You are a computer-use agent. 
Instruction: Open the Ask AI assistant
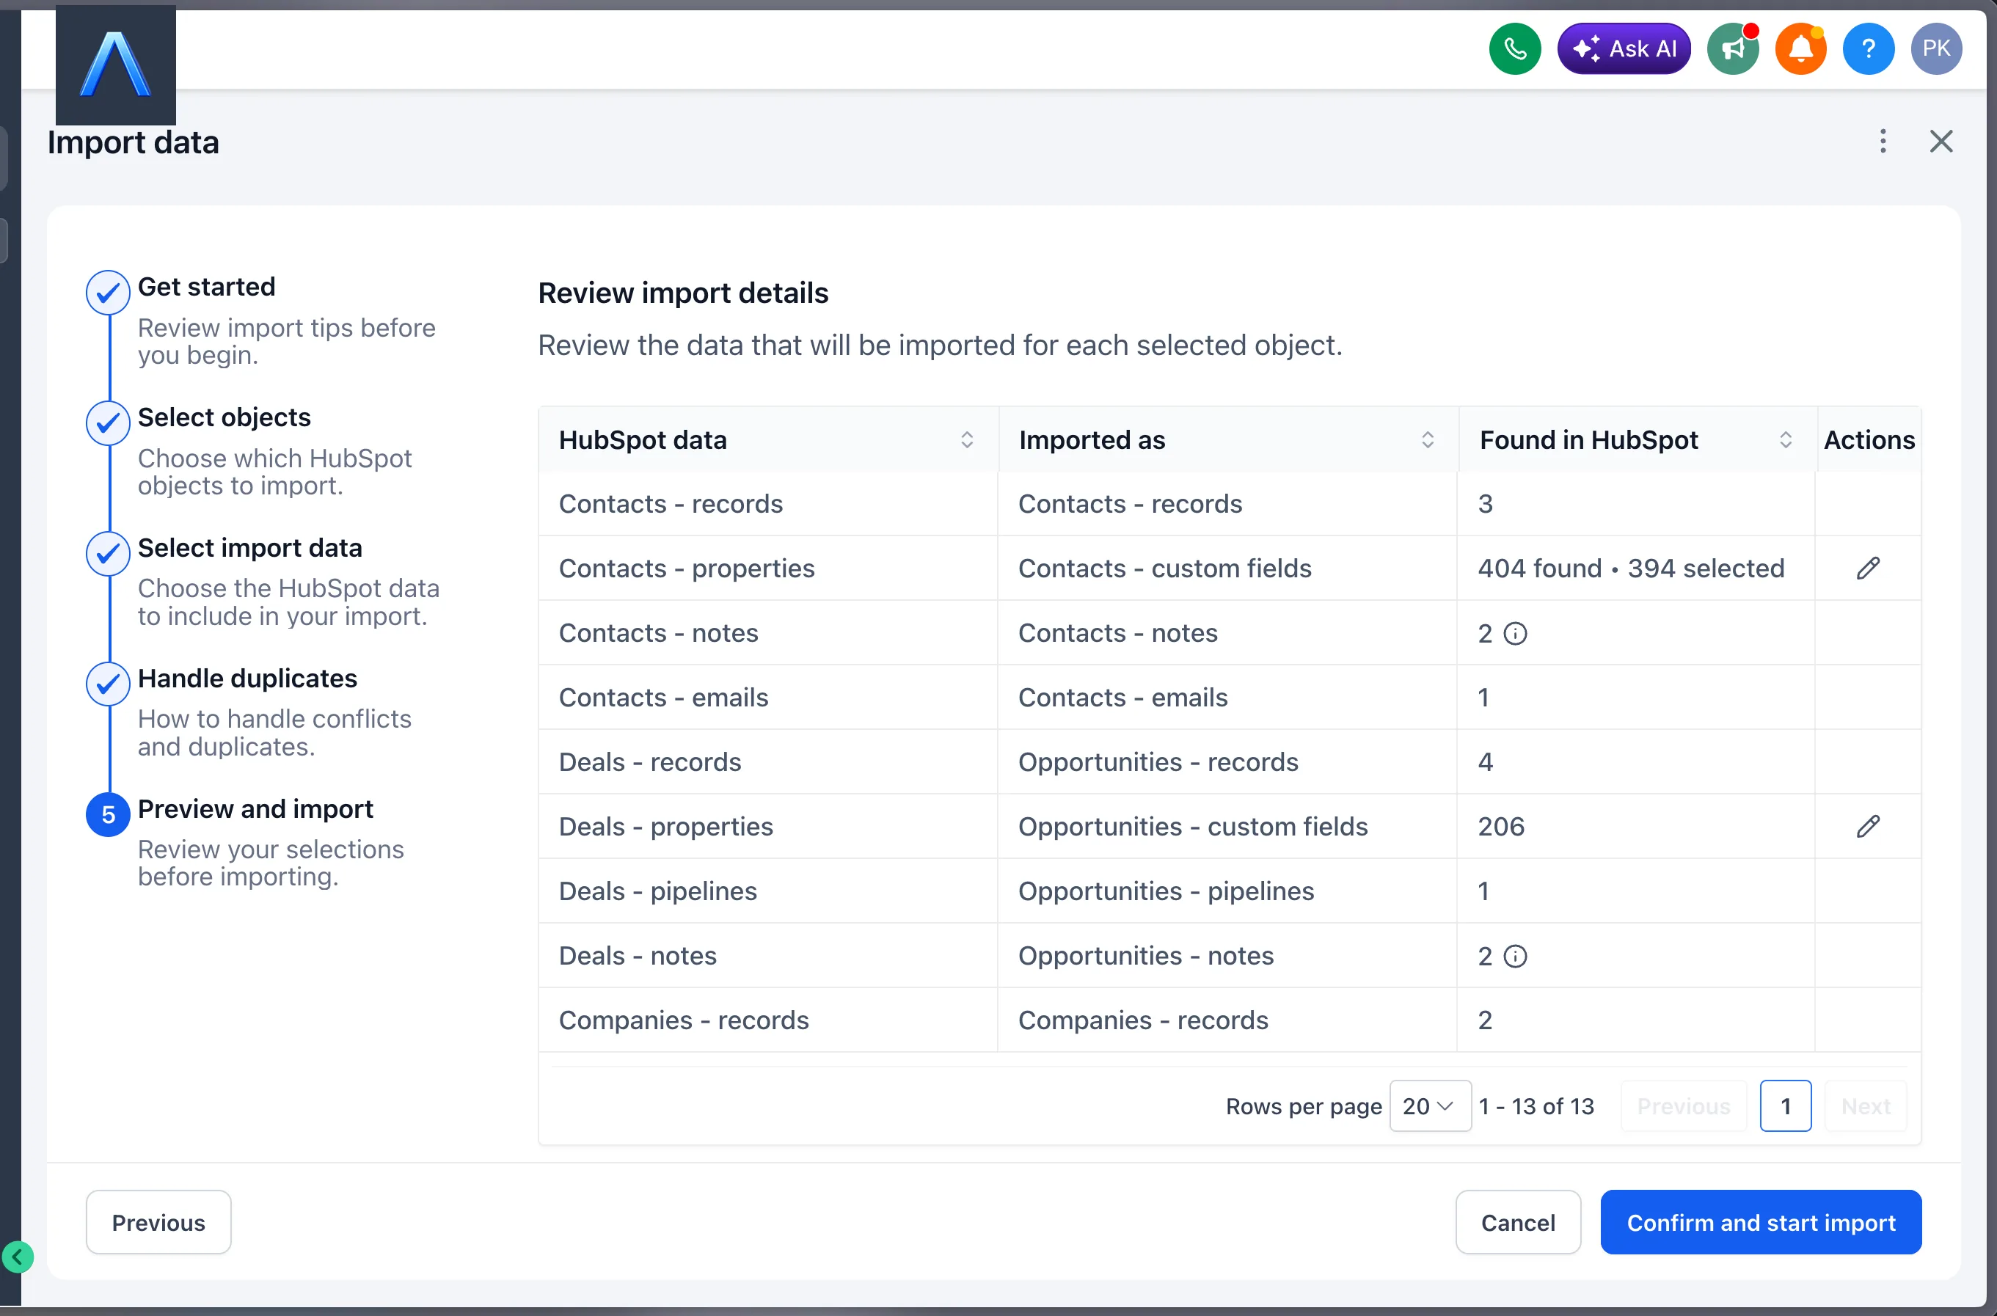(1624, 48)
